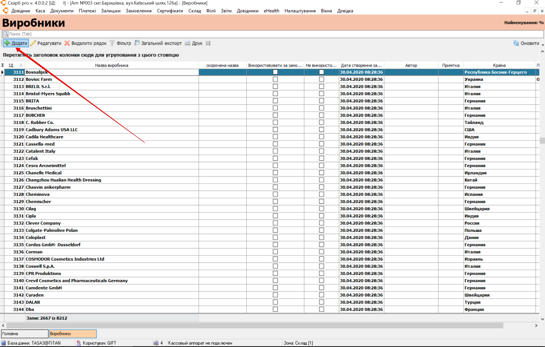Click the Видалити рядок red X icon
Viewport: 545px width, 347px height.
click(67, 43)
